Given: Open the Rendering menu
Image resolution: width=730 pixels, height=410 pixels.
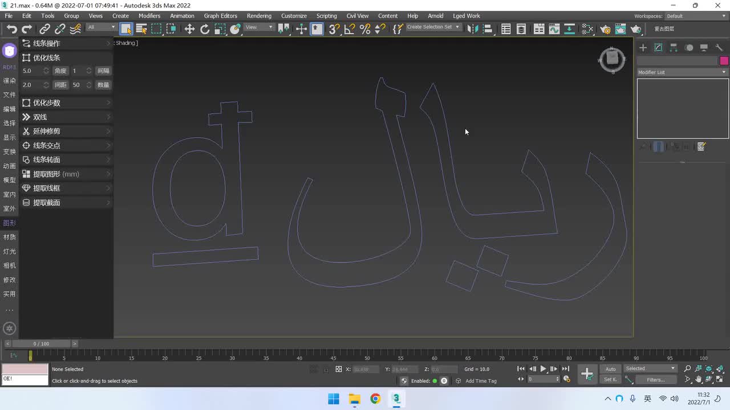Looking at the screenshot, I should (x=259, y=16).
